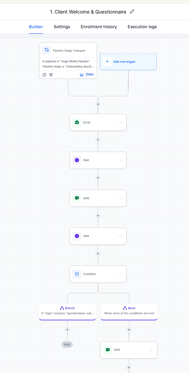
Task: Click Add new trigger
Action: tap(128, 62)
